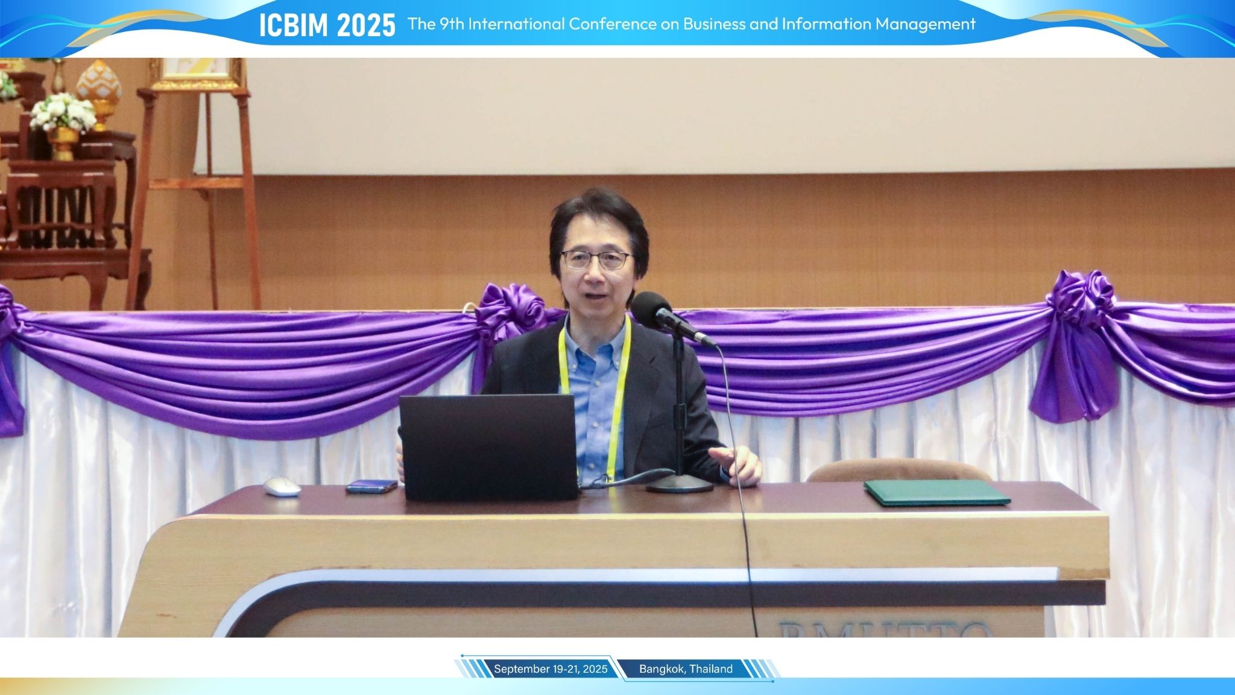This screenshot has width=1235, height=695.
Task: Click the engraved lettering on the podium front
Action: point(885,629)
